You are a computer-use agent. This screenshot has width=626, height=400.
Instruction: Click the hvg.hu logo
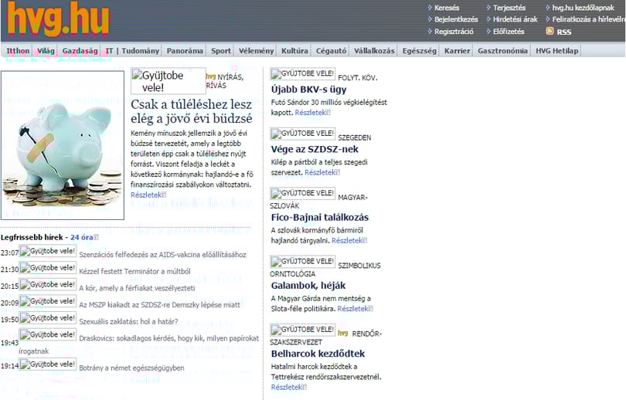(58, 19)
